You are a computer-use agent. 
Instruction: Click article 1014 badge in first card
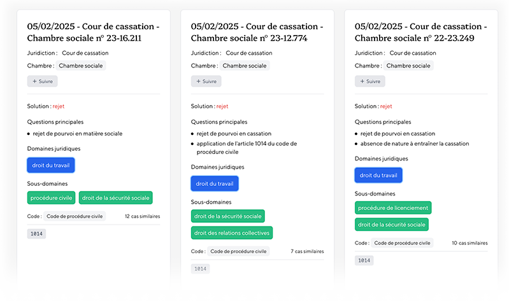tap(36, 234)
